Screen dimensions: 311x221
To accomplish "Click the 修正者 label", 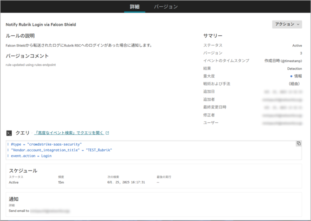I will tap(209, 115).
